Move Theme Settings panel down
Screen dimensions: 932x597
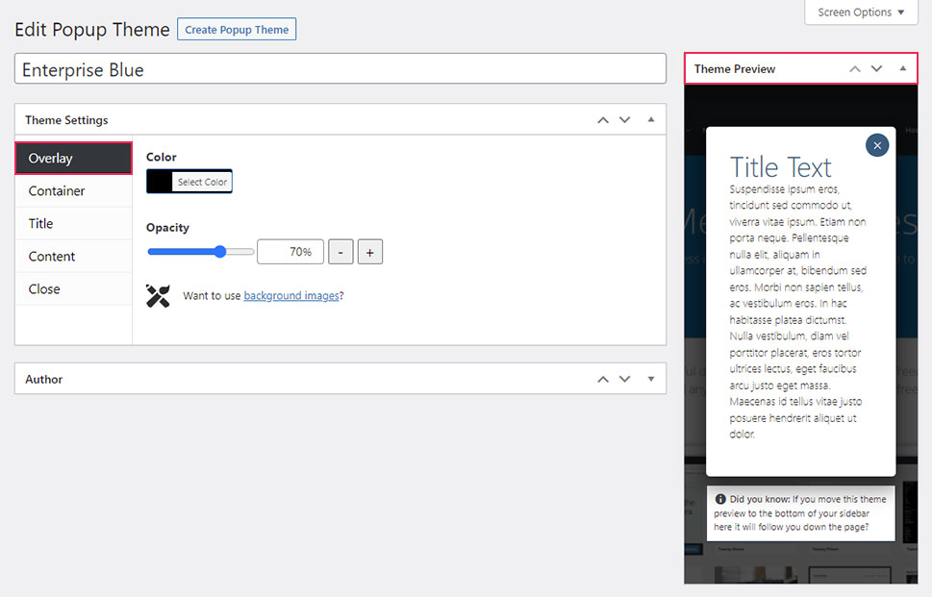[625, 120]
